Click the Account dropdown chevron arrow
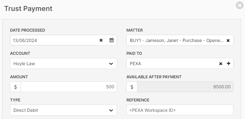Image resolution: width=245 pixels, height=119 pixels. tap(111, 64)
